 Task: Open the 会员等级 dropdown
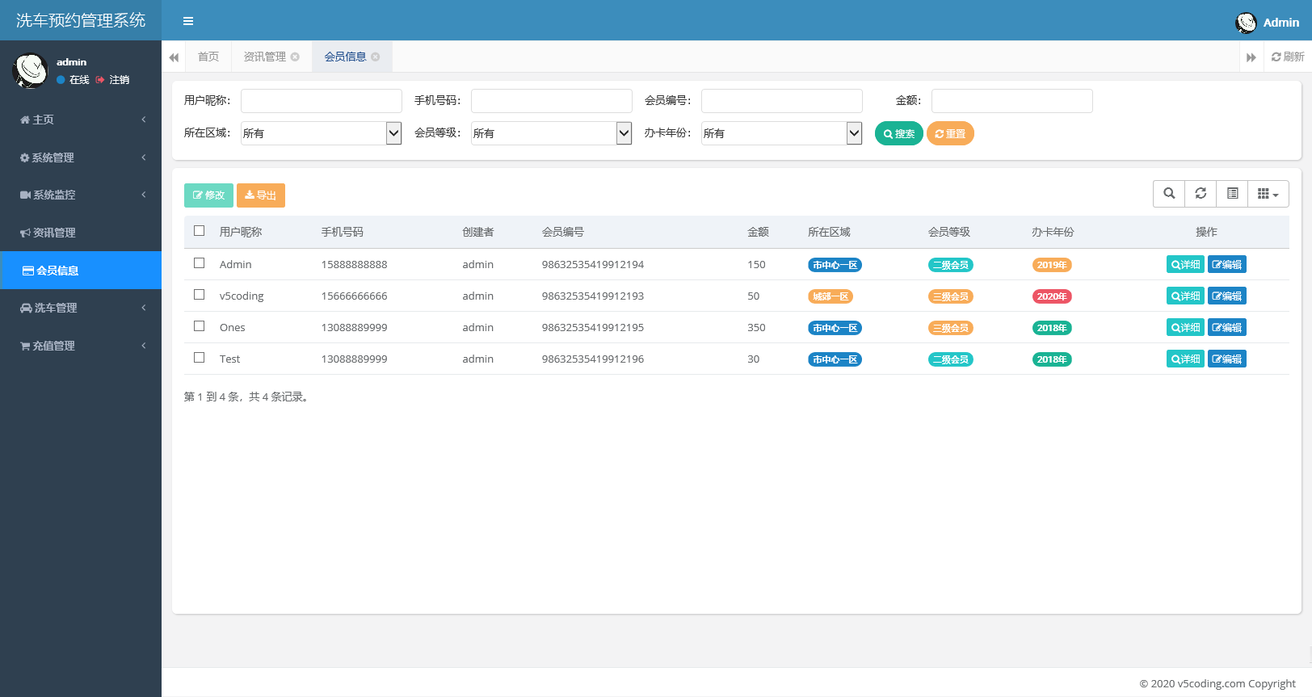click(552, 133)
